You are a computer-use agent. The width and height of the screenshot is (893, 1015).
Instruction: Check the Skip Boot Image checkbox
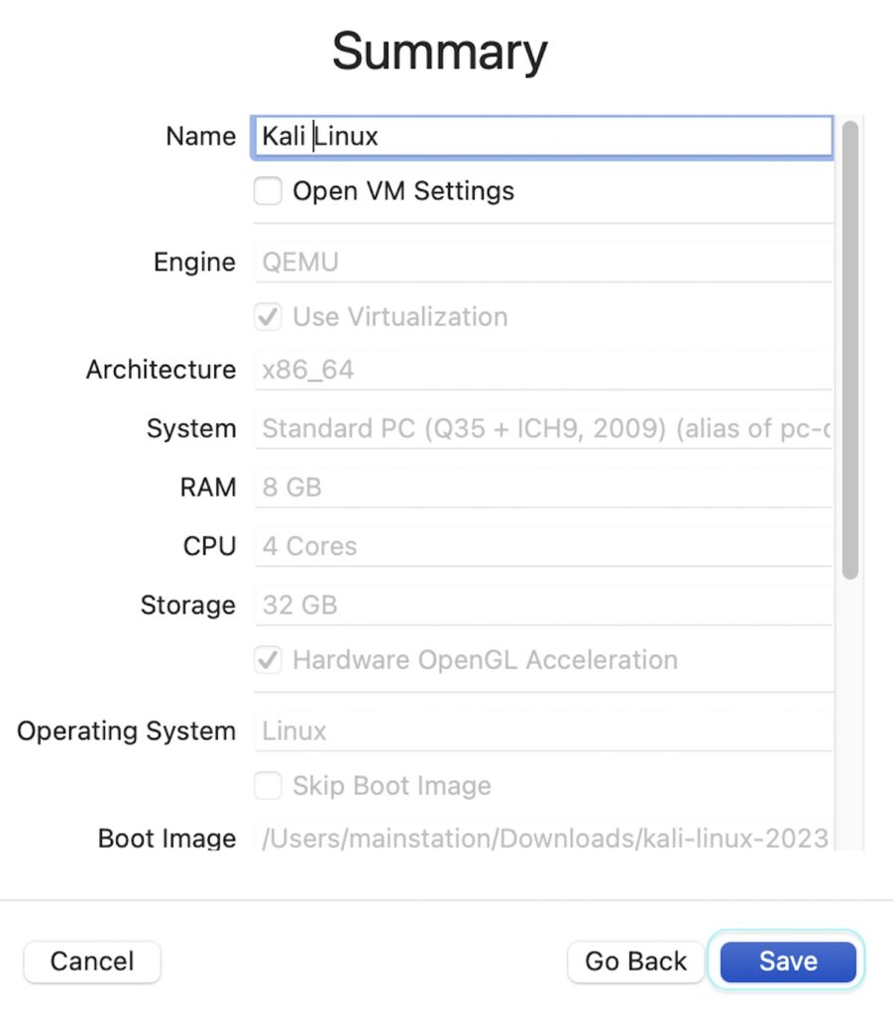268,786
